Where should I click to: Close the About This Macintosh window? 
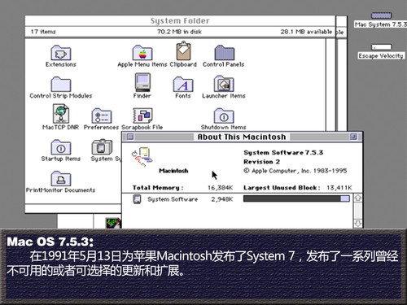[x=130, y=137]
